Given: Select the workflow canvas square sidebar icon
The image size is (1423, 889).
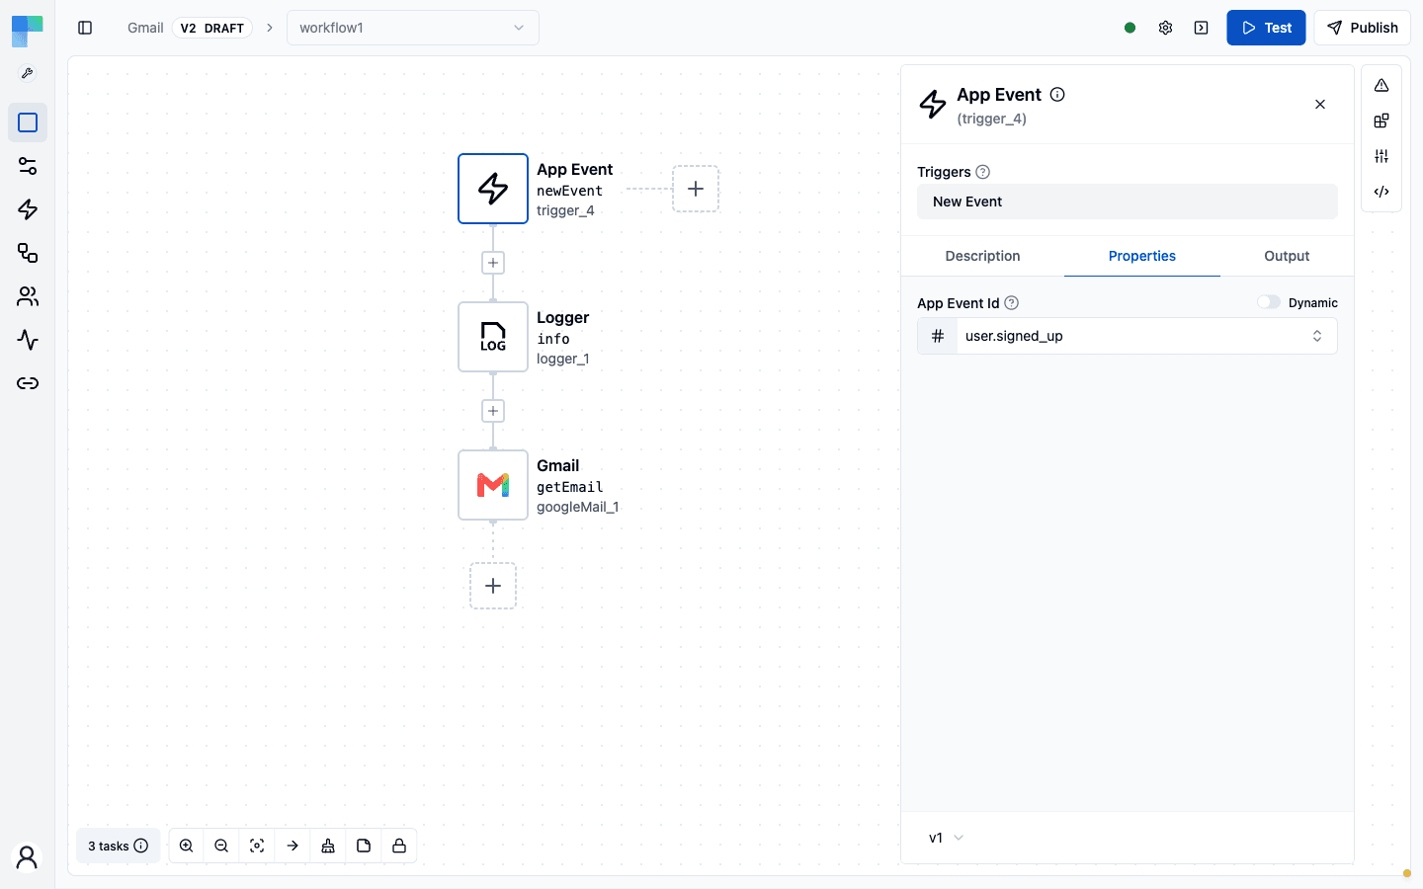Looking at the screenshot, I should pos(28,122).
